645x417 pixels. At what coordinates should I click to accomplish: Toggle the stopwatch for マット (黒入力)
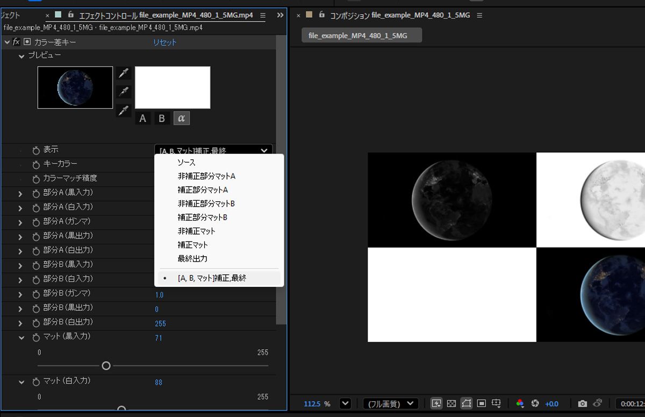coord(36,337)
